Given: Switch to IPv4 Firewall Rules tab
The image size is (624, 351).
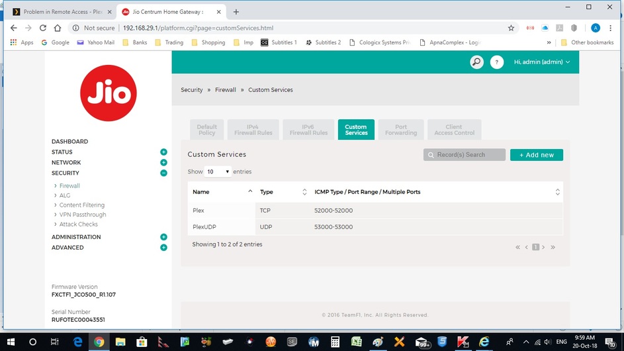Looking at the screenshot, I should click(x=253, y=130).
